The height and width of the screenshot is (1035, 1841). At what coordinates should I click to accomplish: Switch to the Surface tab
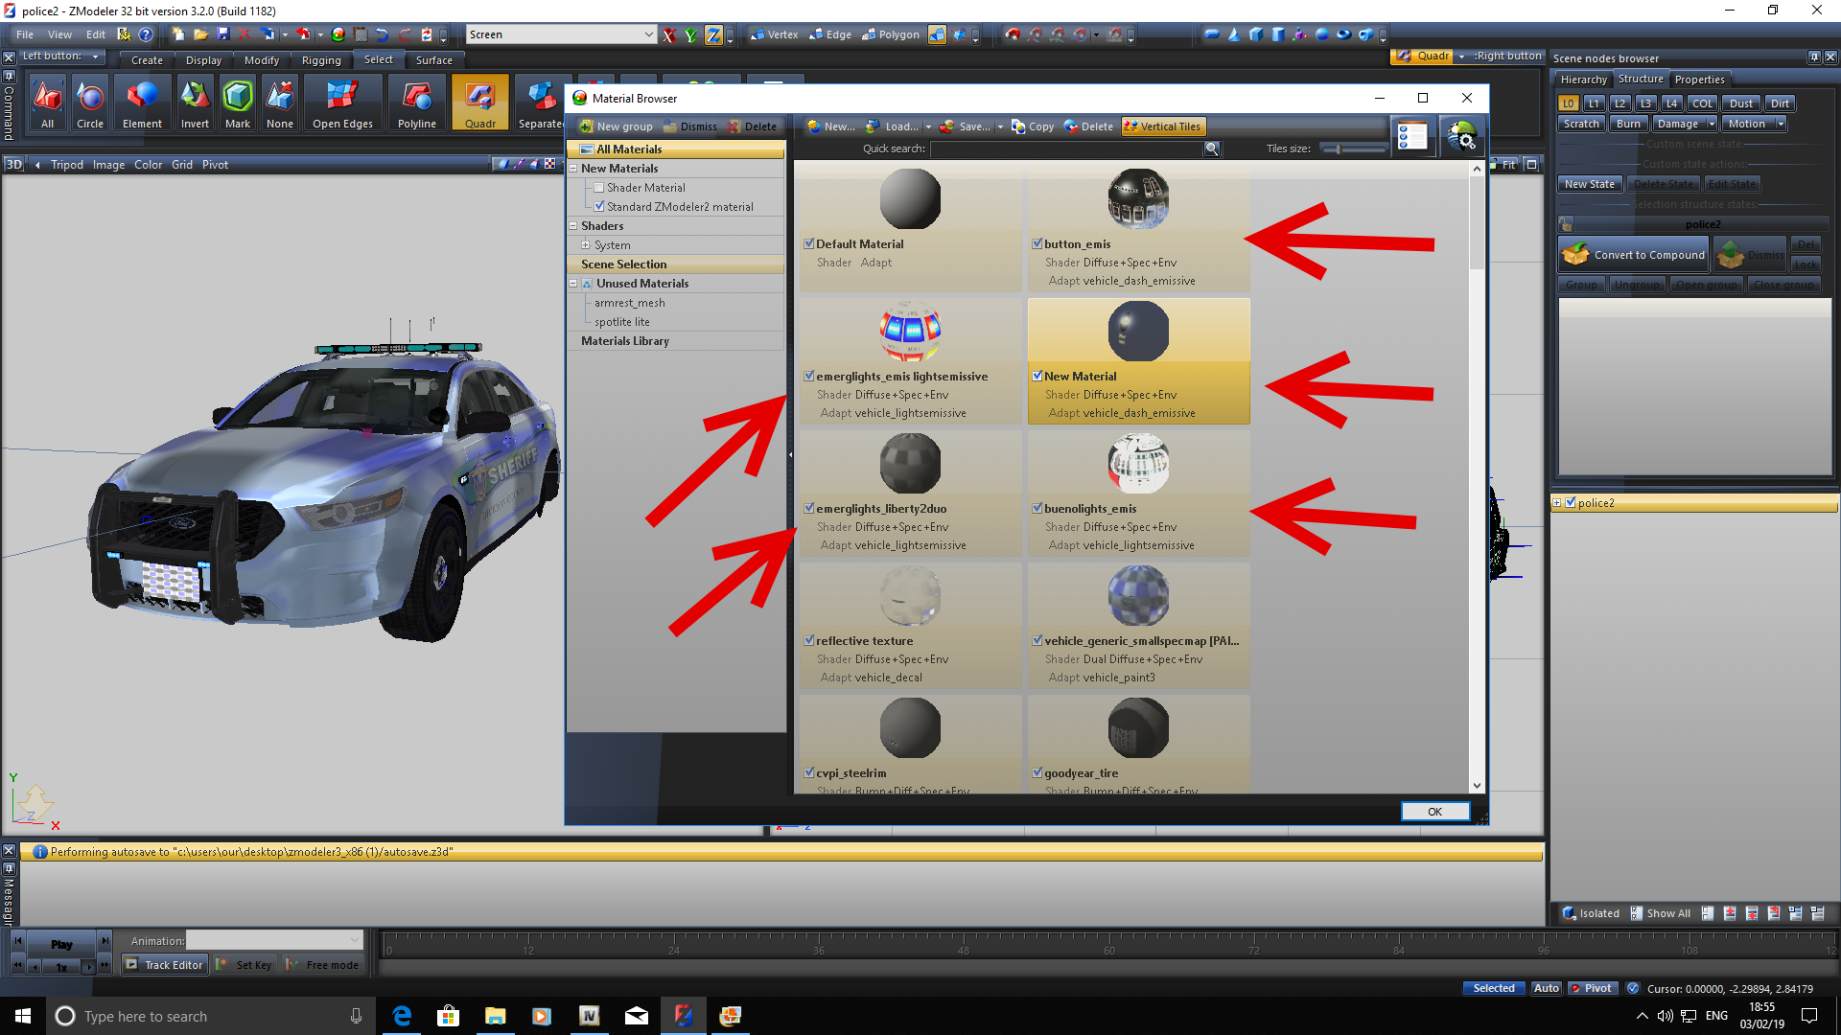[x=433, y=59]
